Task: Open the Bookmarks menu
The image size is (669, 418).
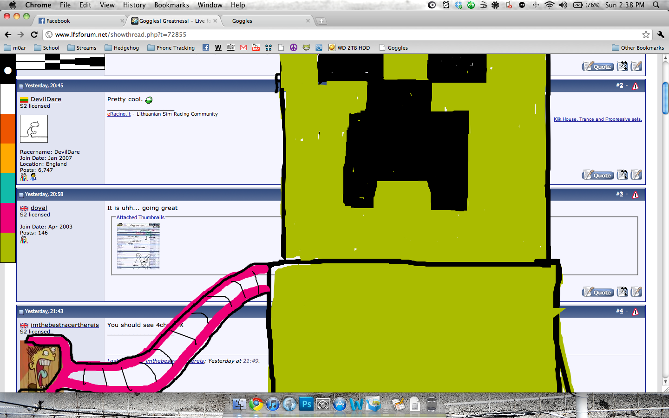Action: pyautogui.click(x=171, y=5)
